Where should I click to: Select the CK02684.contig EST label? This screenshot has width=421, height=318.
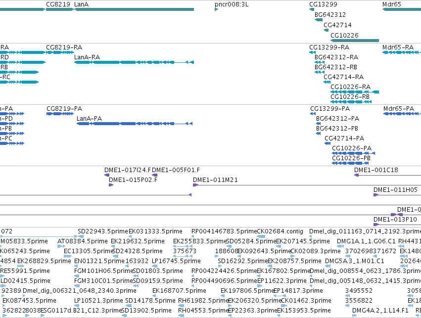click(x=280, y=231)
